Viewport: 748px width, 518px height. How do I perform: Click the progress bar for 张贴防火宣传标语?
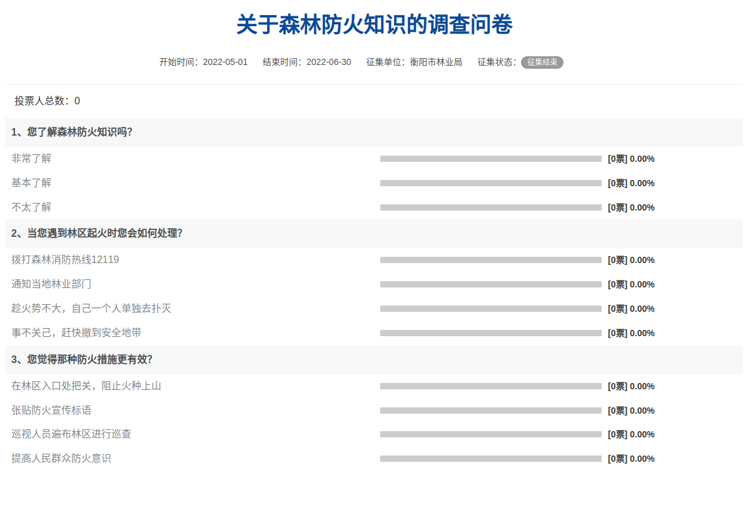(x=490, y=411)
